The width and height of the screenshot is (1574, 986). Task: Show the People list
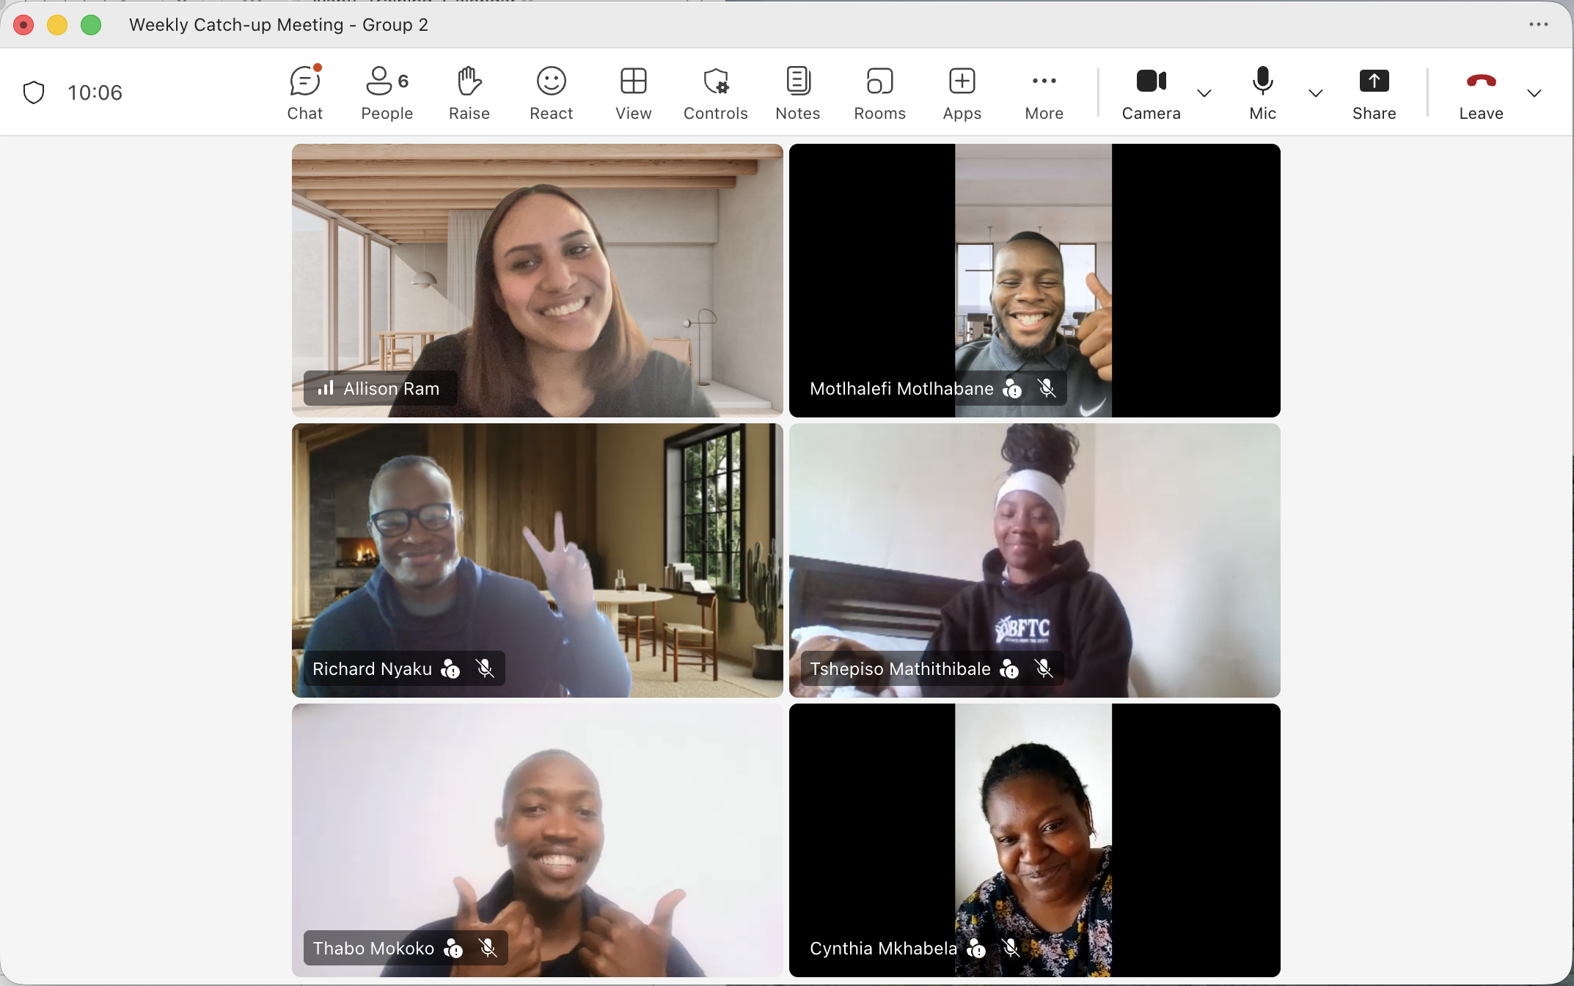pyautogui.click(x=387, y=92)
